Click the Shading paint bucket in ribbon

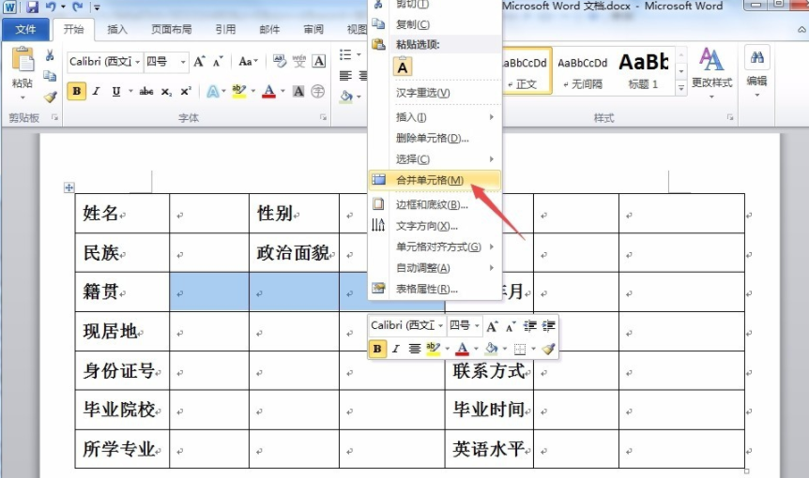[x=346, y=97]
